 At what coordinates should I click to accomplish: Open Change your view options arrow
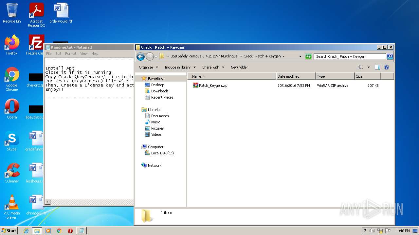click(369, 67)
